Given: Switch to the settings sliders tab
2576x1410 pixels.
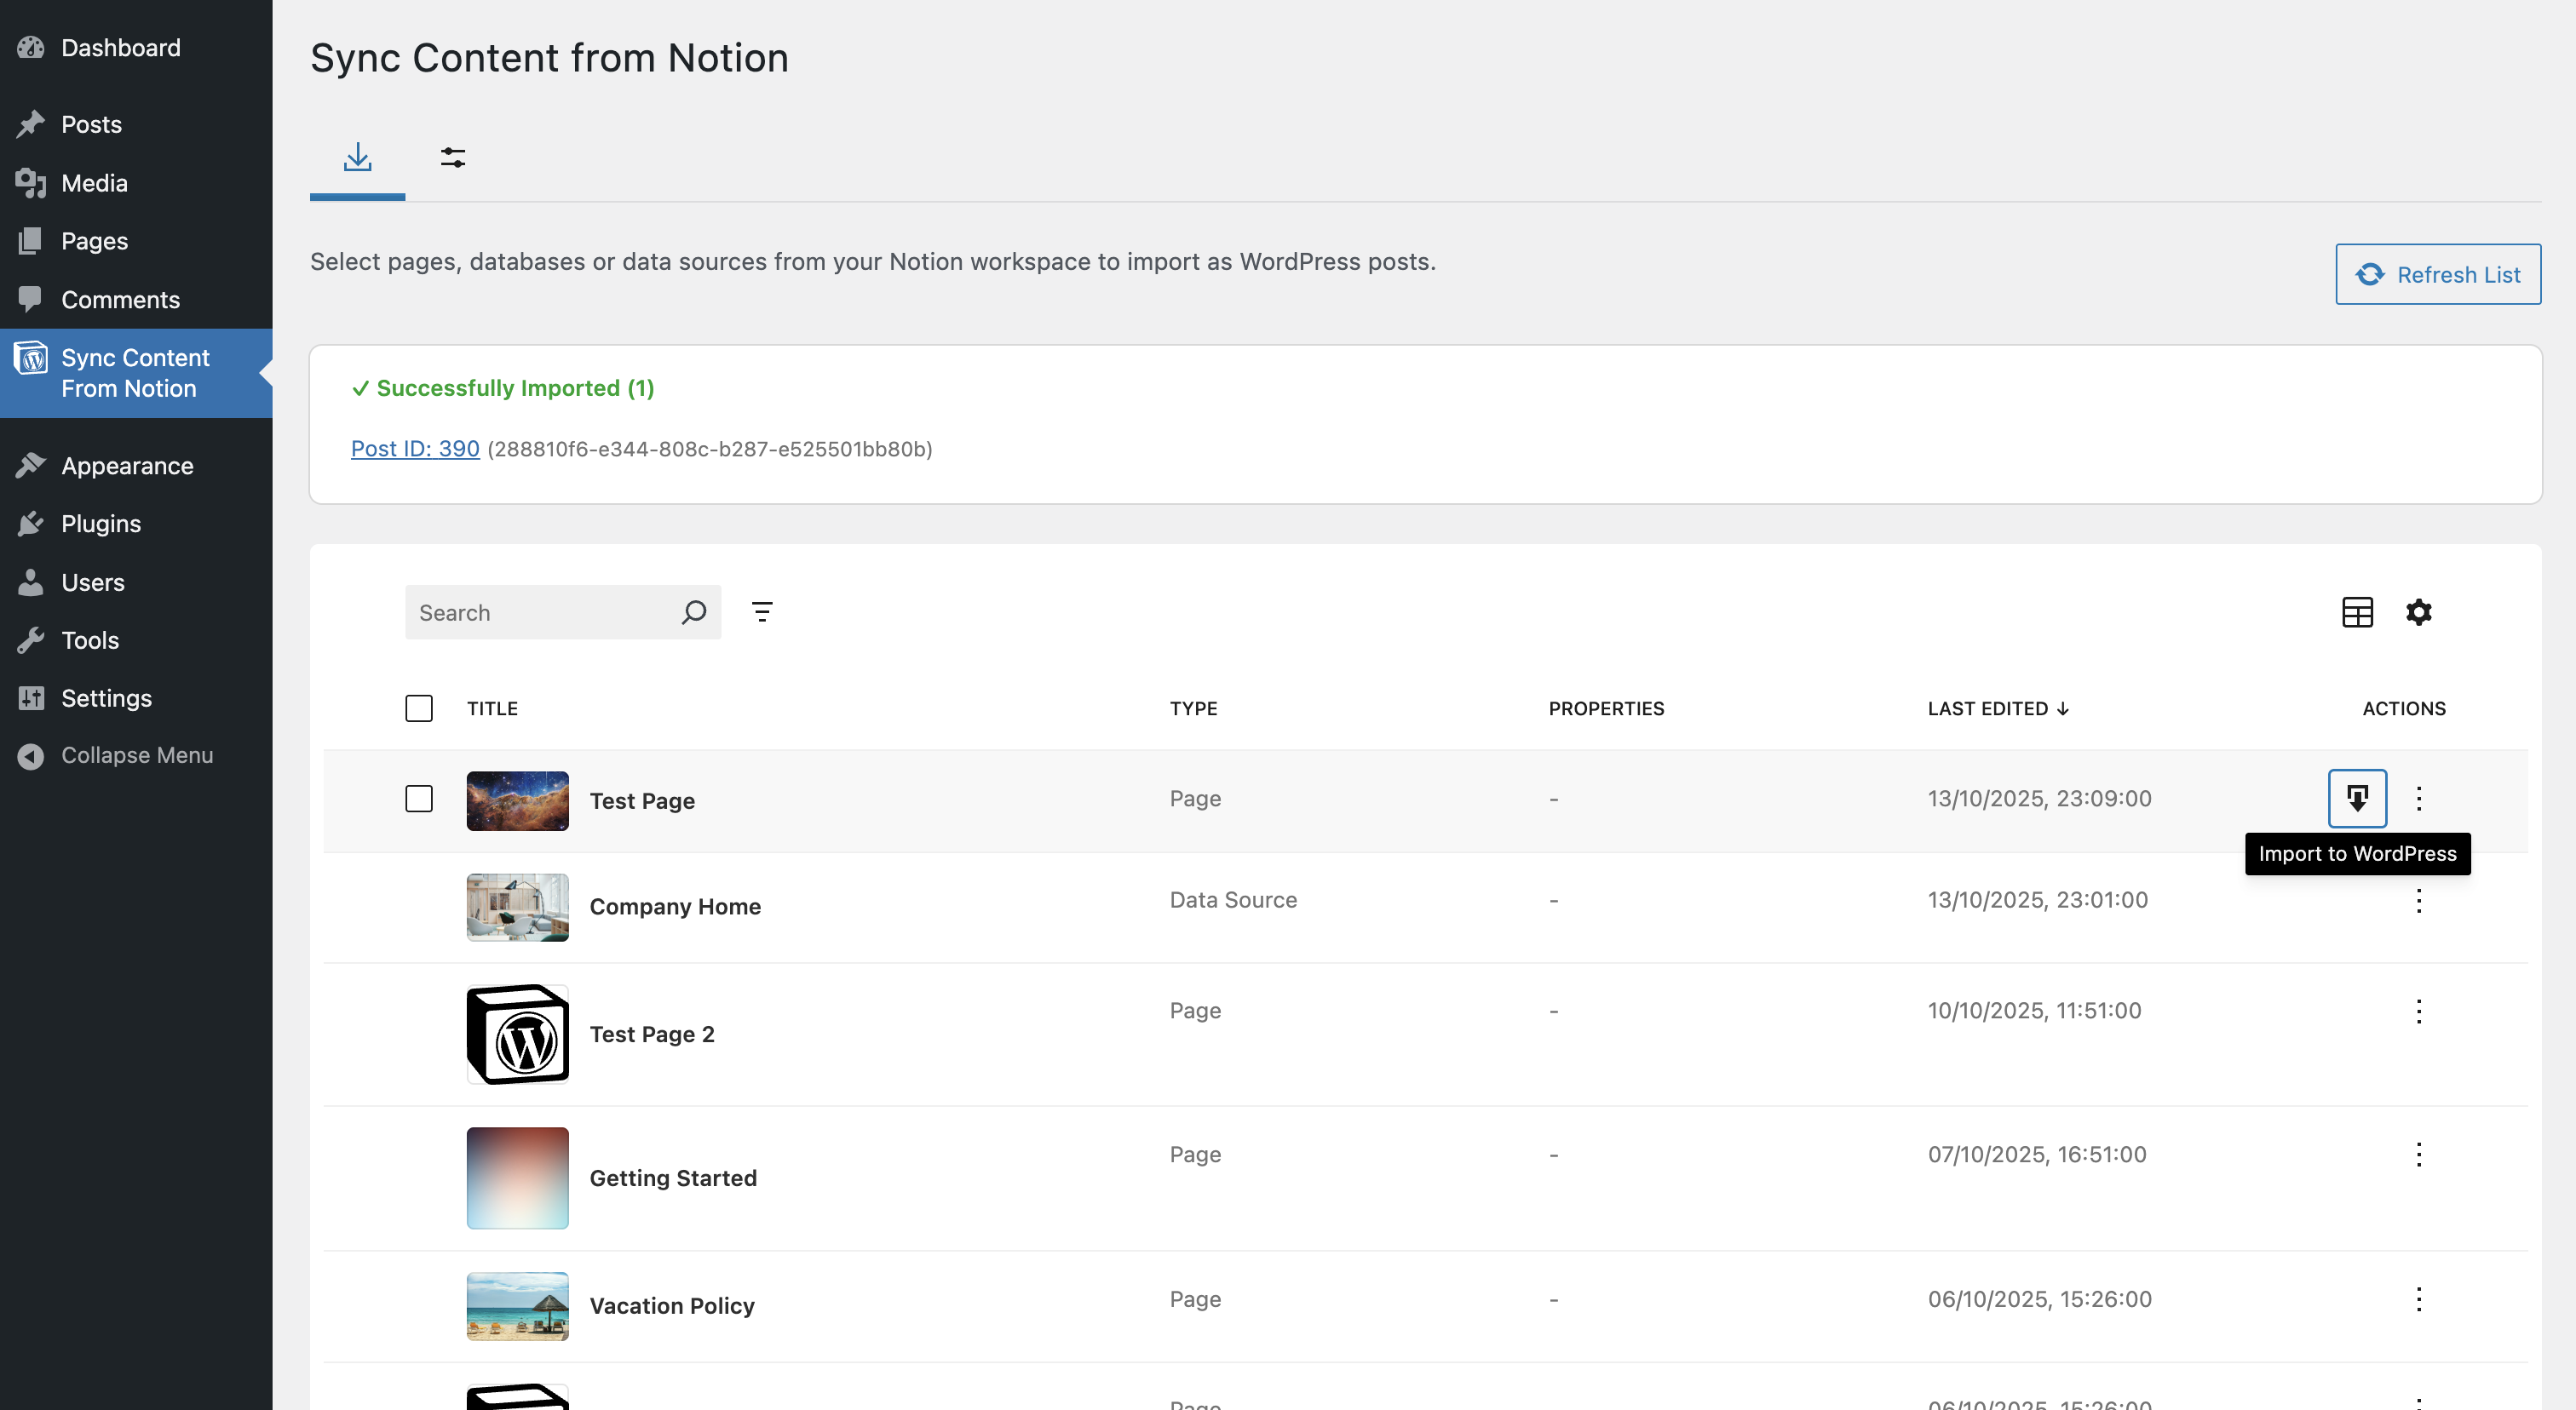Looking at the screenshot, I should 453,158.
